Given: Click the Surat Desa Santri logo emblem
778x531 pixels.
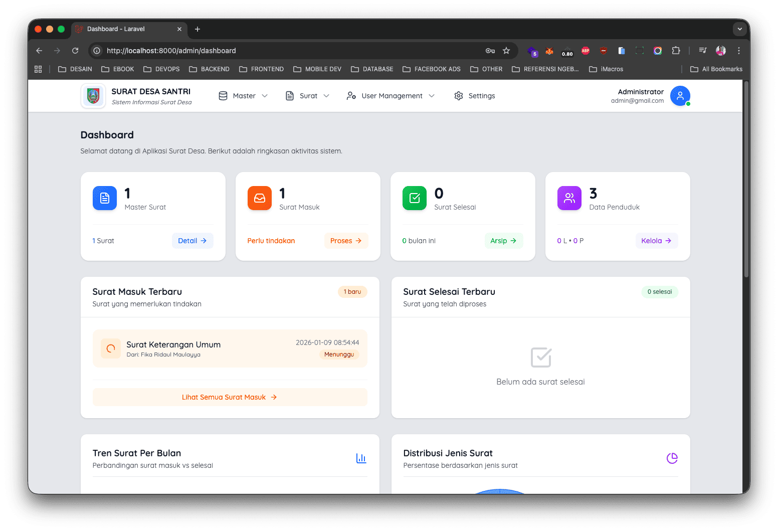Looking at the screenshot, I should 93,96.
